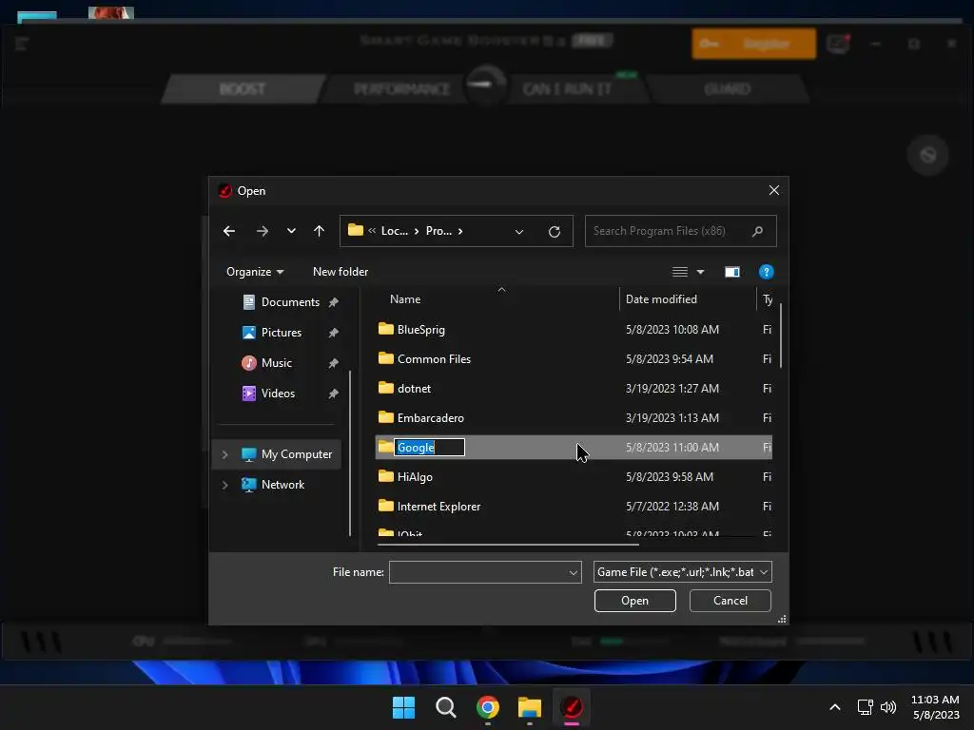Select the BlueSprig folder
This screenshot has height=730, width=974.
click(x=420, y=330)
